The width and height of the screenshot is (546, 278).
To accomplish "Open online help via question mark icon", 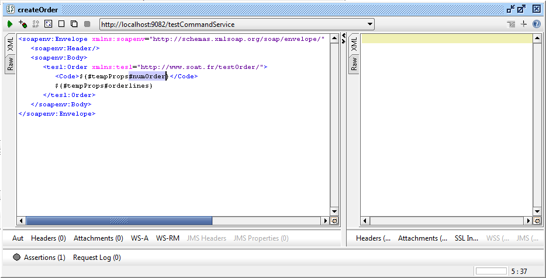I will (537, 24).
